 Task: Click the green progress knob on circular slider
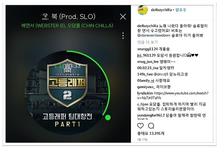[x=108, y=117]
